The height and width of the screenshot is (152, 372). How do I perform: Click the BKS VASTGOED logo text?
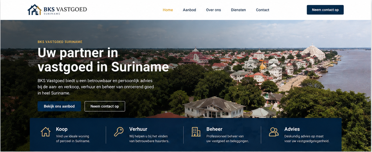click(65, 10)
